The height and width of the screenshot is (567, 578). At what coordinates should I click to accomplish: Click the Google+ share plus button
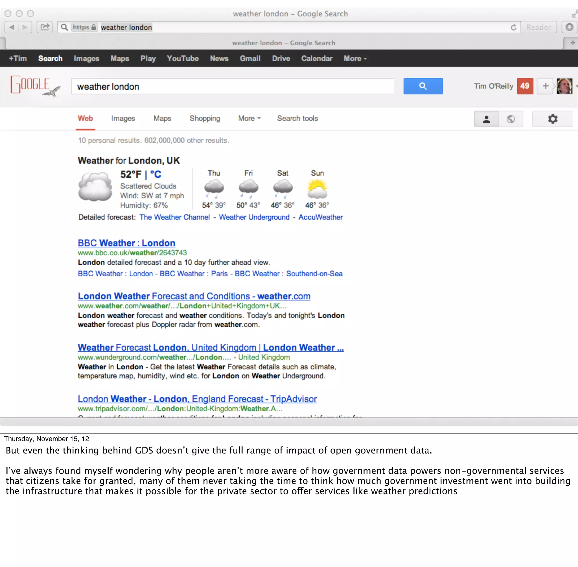[x=545, y=86]
